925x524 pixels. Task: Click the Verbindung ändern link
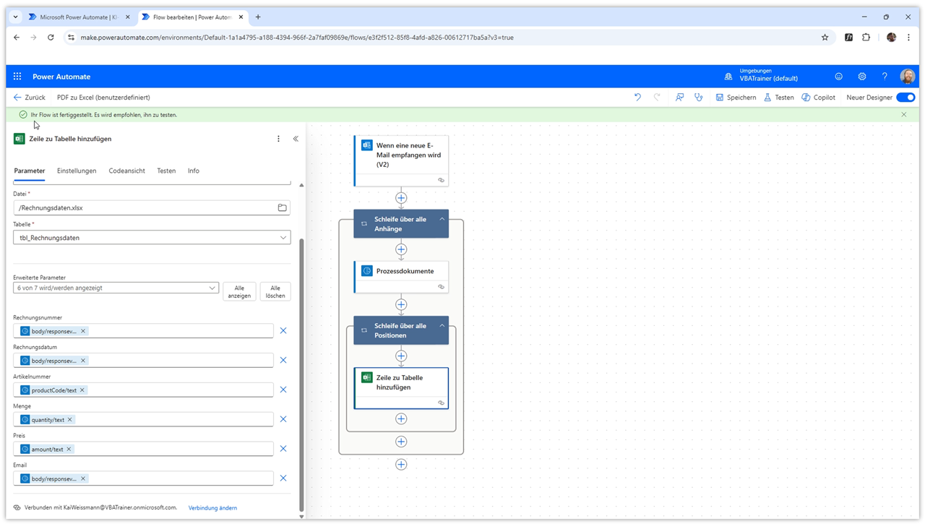212,508
